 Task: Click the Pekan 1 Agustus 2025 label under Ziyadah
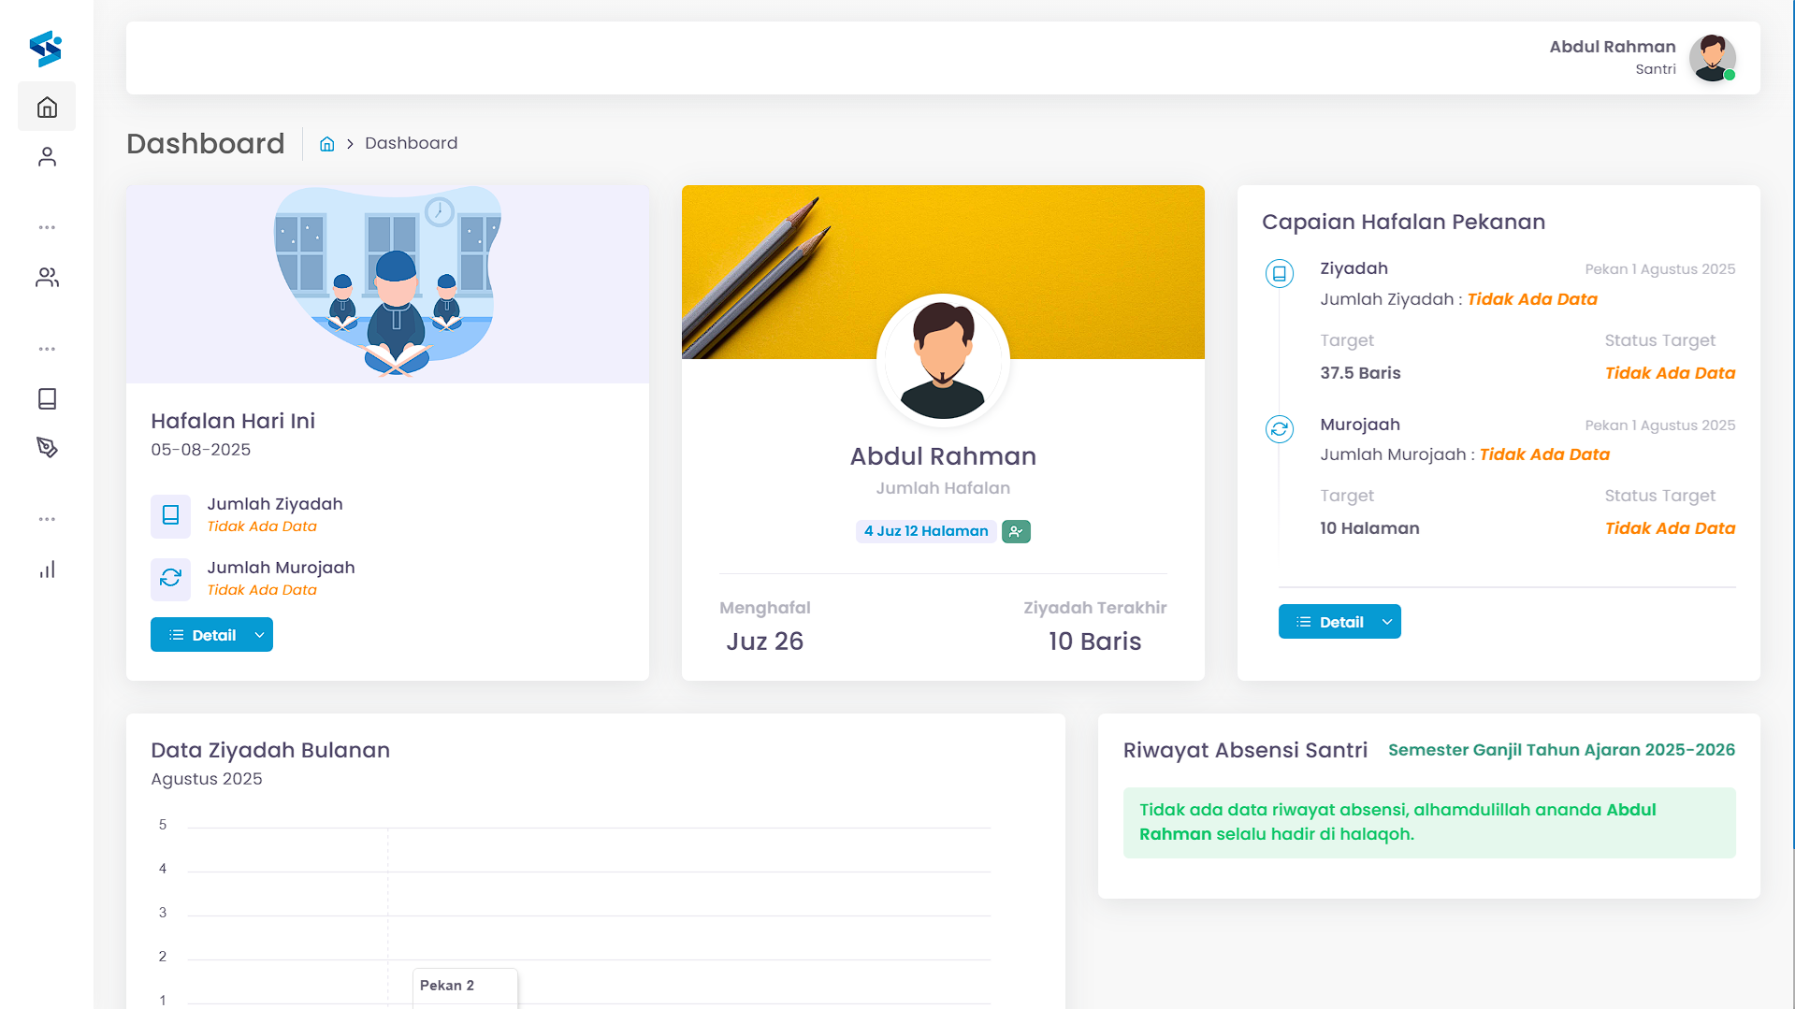pyautogui.click(x=1659, y=268)
